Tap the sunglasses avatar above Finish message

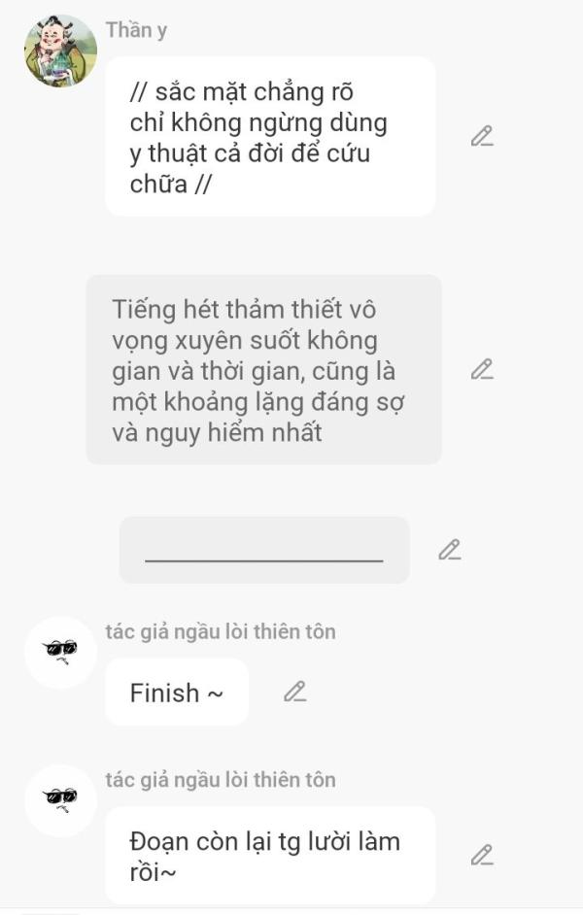(x=60, y=652)
